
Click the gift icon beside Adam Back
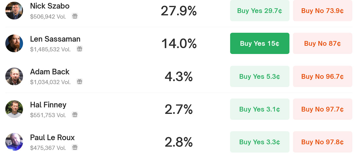pyautogui.click(x=79, y=81)
